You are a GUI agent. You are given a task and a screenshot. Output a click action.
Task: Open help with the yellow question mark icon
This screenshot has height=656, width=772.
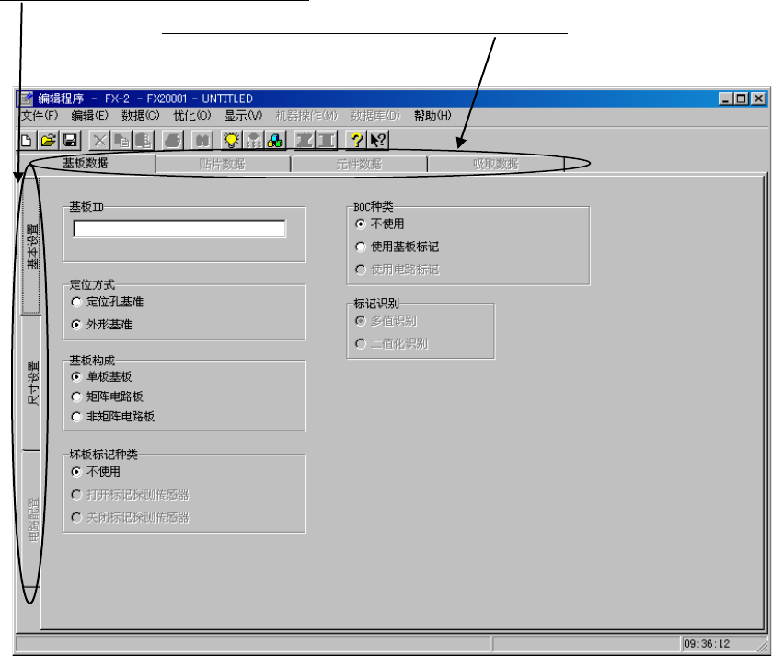[x=356, y=141]
